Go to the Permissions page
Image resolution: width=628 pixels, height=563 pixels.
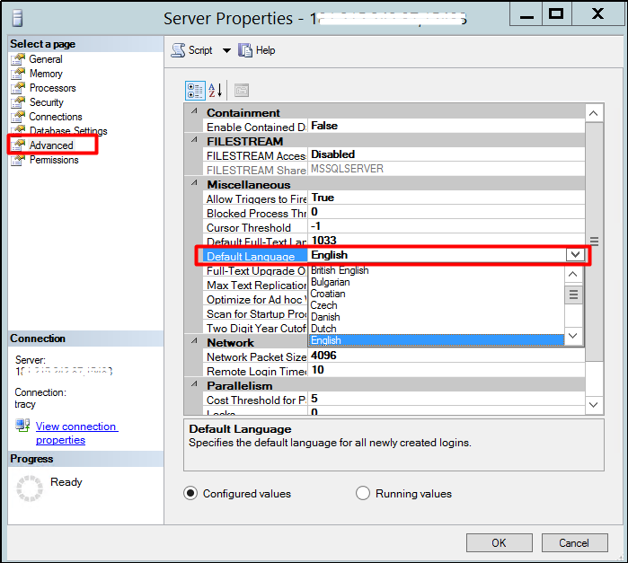(x=53, y=160)
